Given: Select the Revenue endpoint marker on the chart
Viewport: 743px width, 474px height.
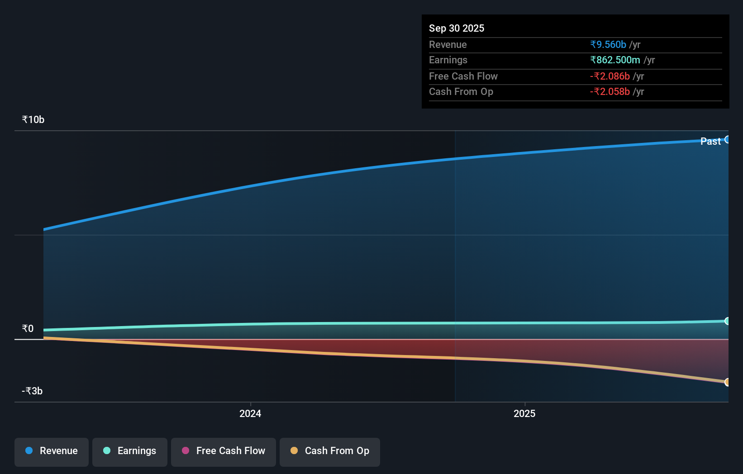Looking at the screenshot, I should coord(728,139).
